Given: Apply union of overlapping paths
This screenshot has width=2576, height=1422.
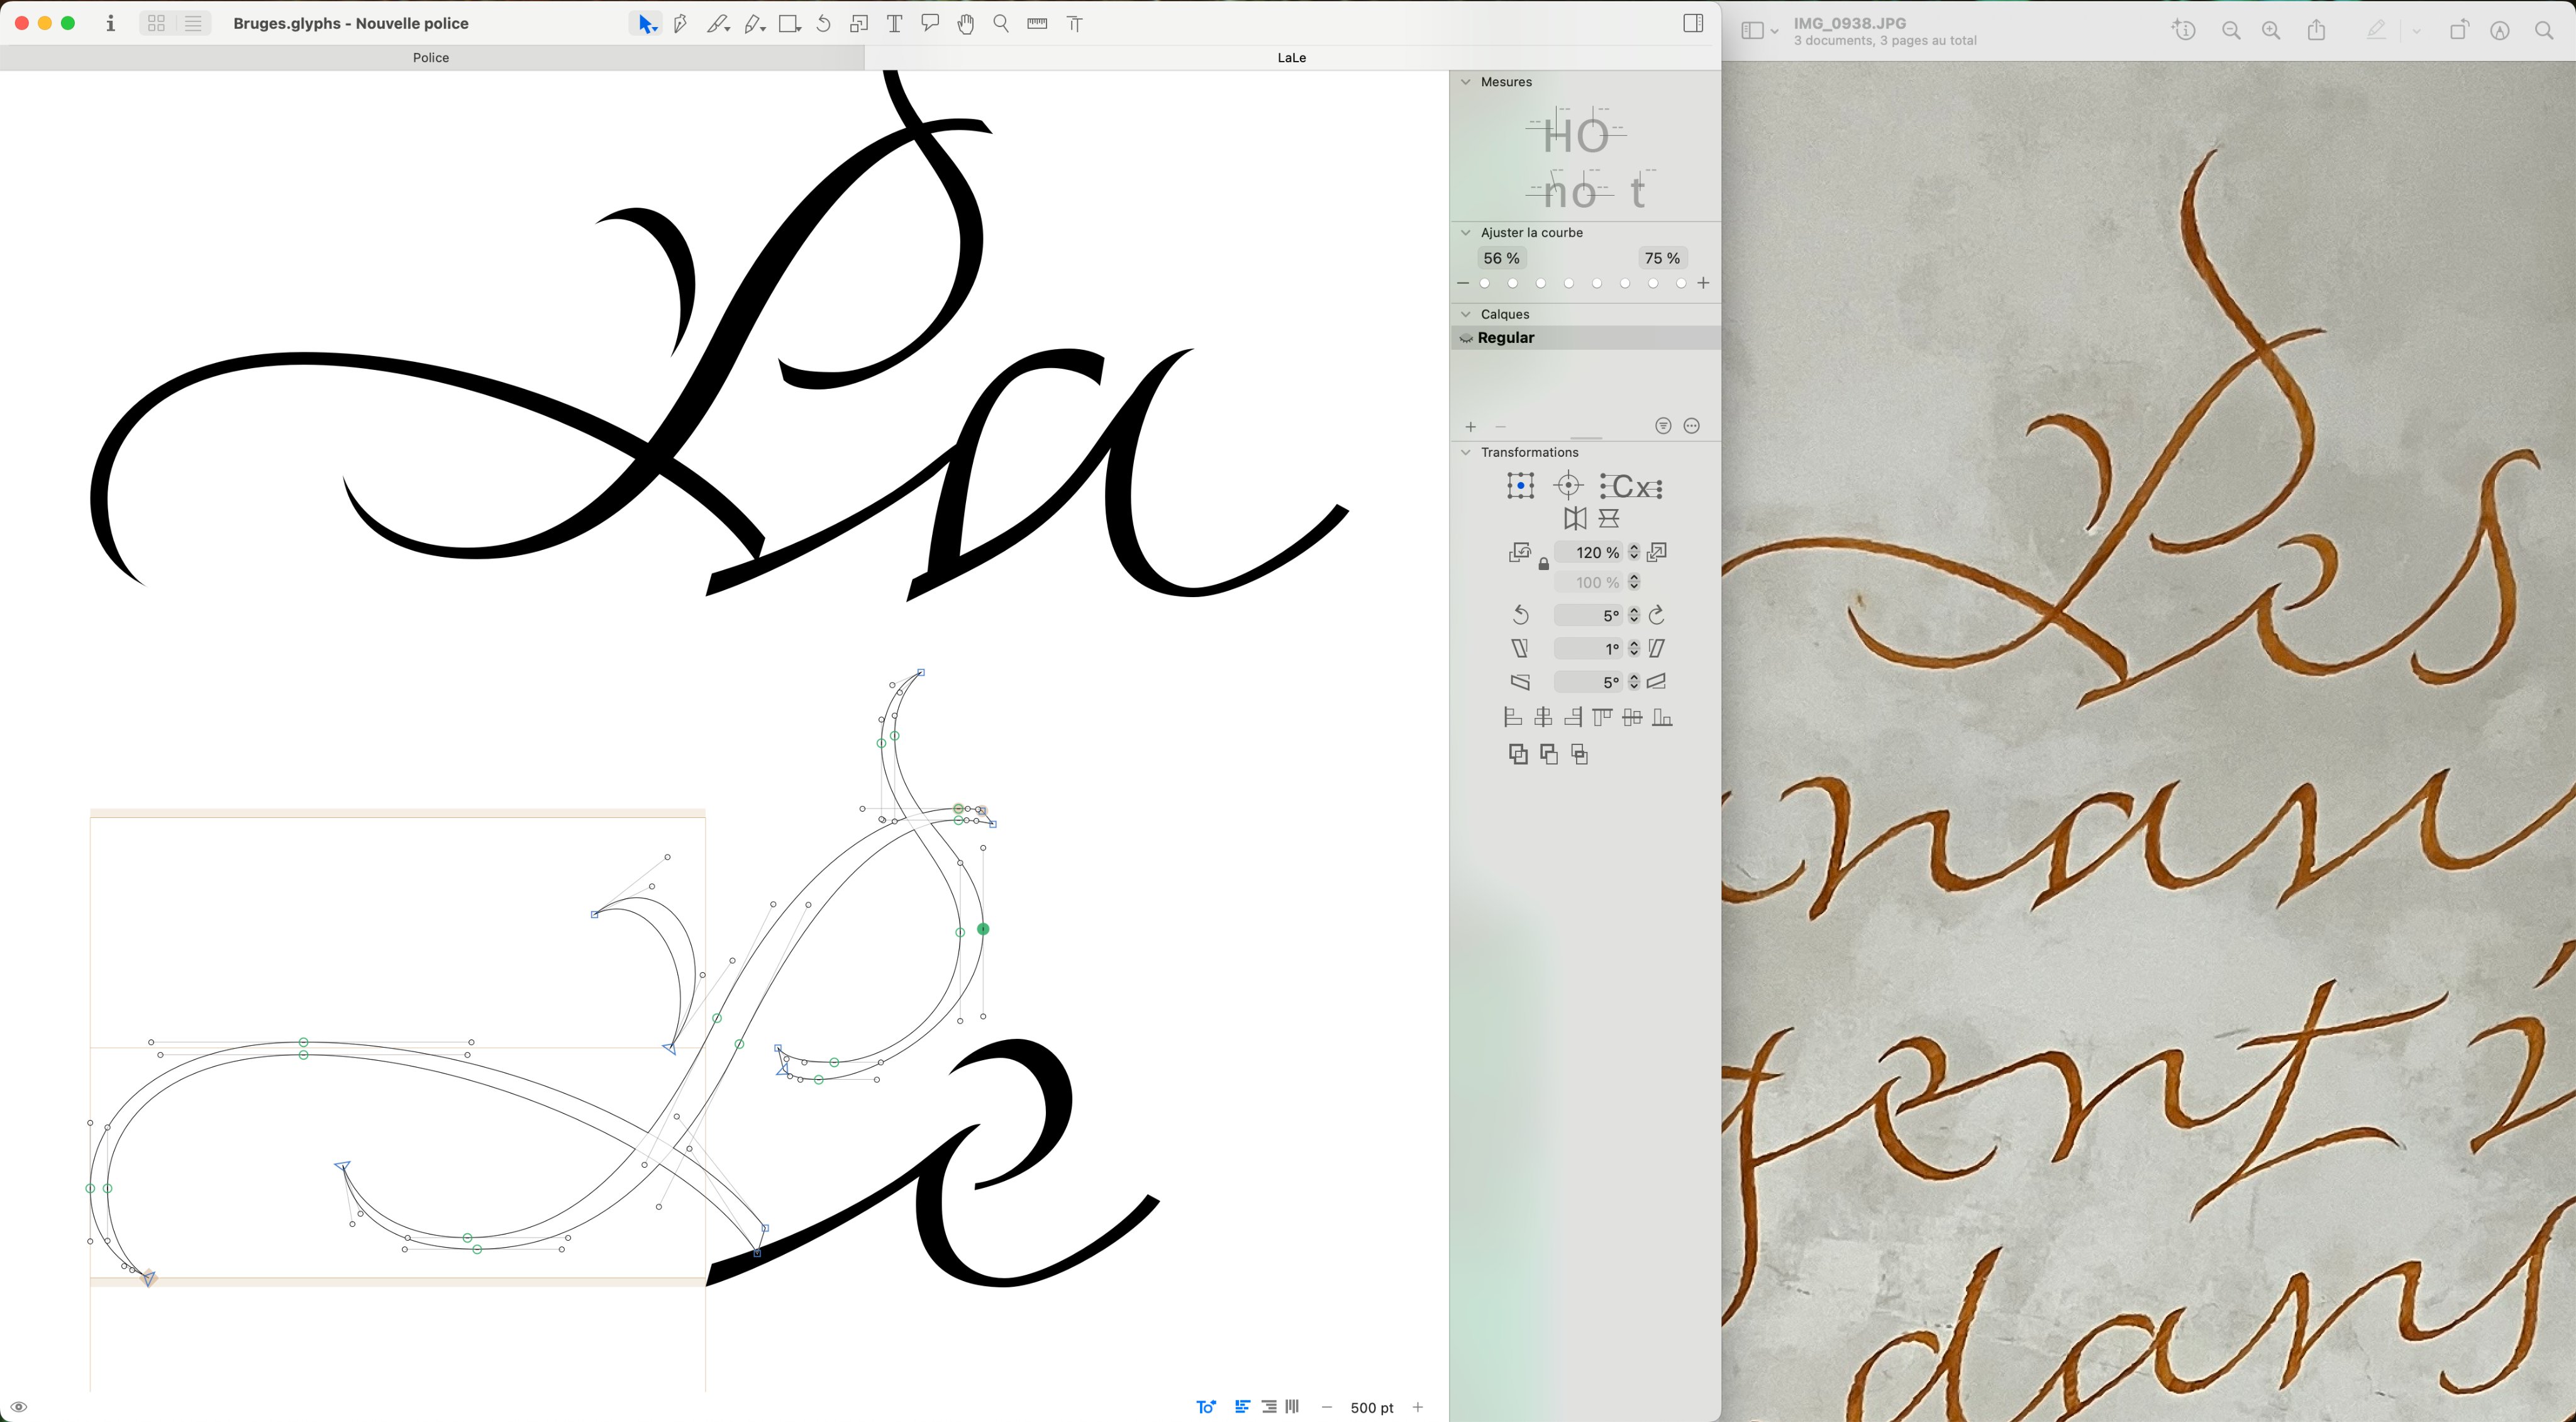Looking at the screenshot, I should [1518, 754].
